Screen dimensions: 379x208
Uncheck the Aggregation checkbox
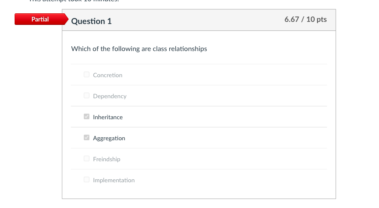tap(87, 138)
